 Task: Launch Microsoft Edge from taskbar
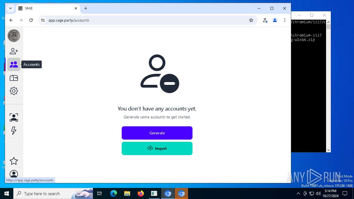click(114, 193)
